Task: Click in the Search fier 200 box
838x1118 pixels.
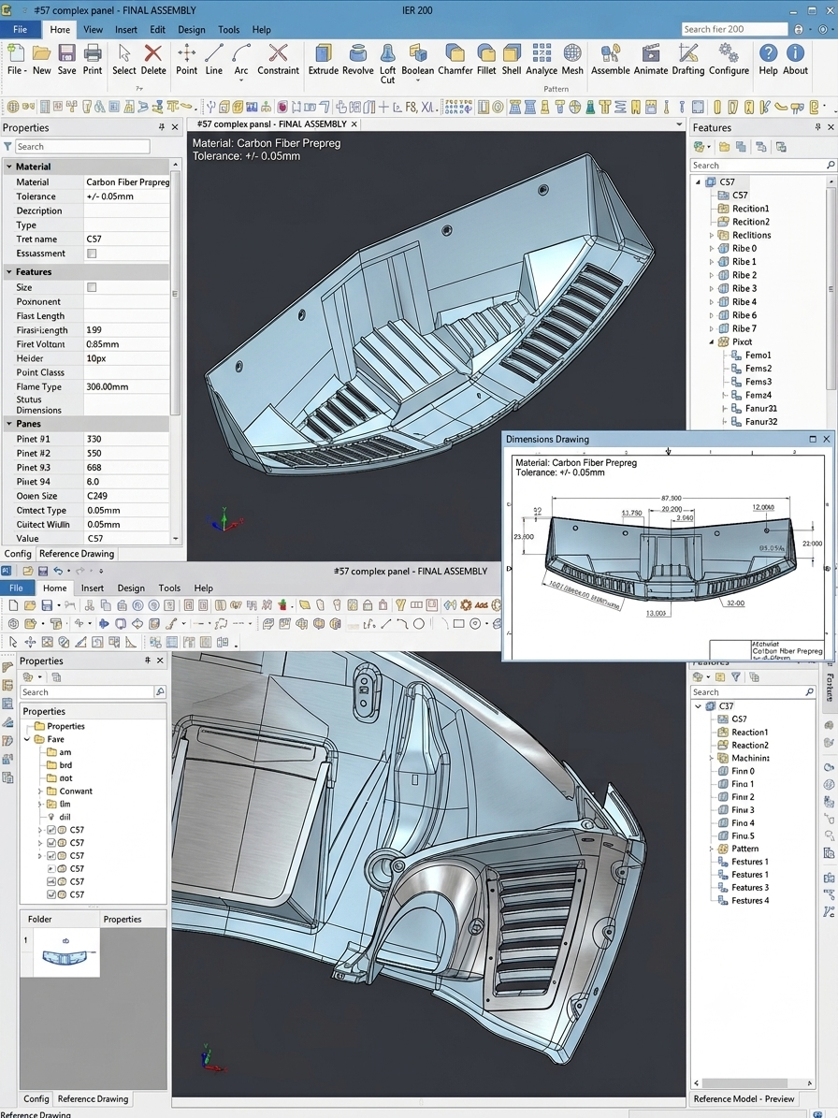Action: [x=735, y=29]
